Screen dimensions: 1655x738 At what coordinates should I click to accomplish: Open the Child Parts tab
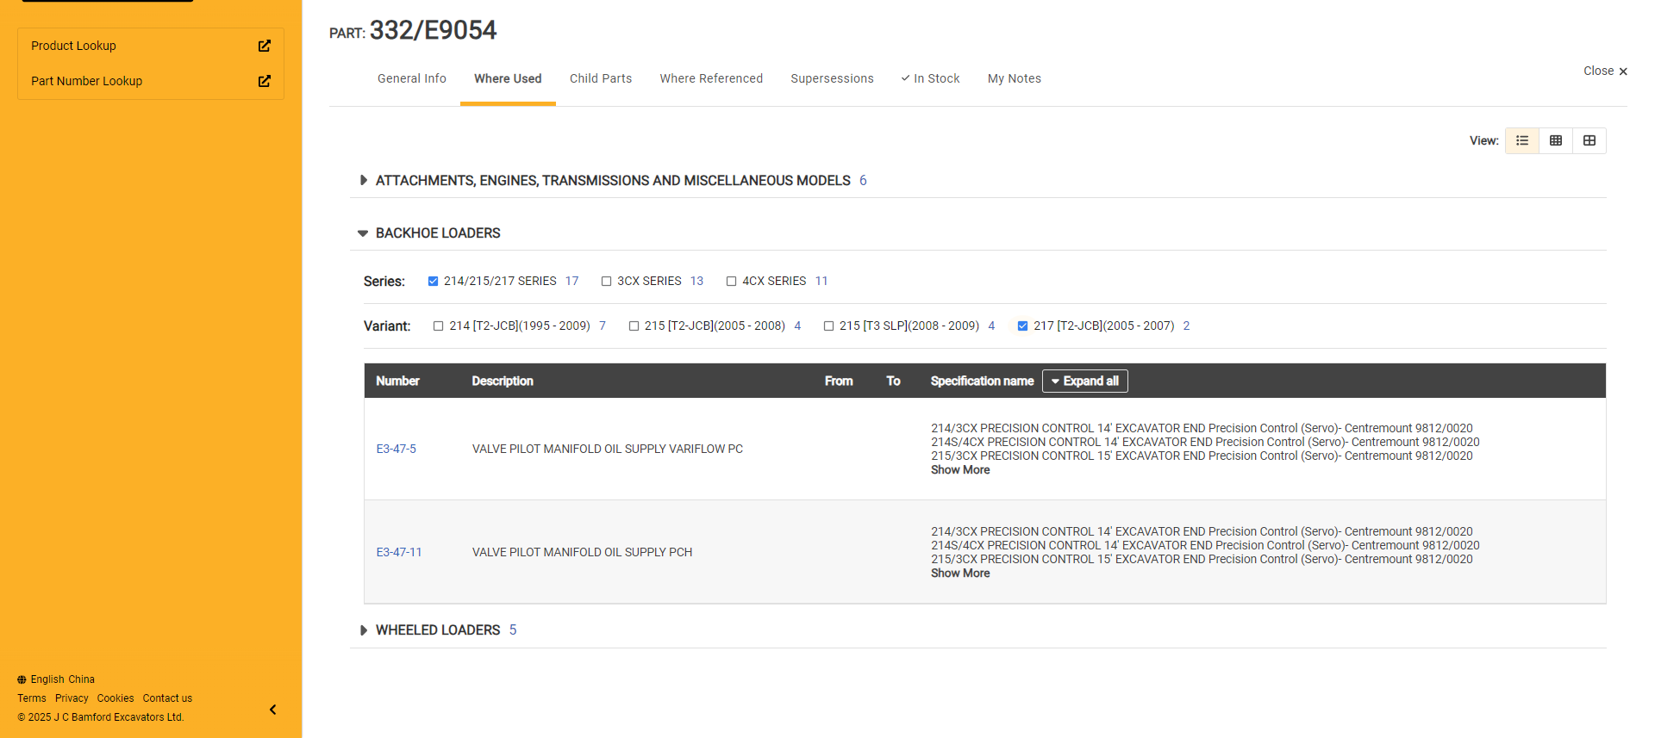click(601, 78)
